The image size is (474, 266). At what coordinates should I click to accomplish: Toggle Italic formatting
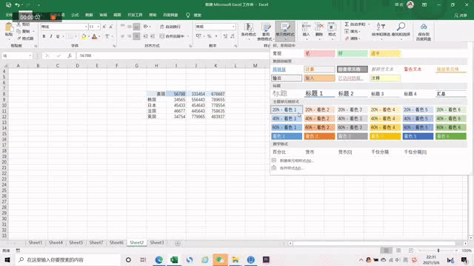click(51, 36)
